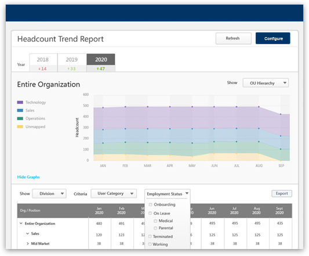Export the headcount table
This screenshot has height=256, width=309.
click(x=282, y=193)
